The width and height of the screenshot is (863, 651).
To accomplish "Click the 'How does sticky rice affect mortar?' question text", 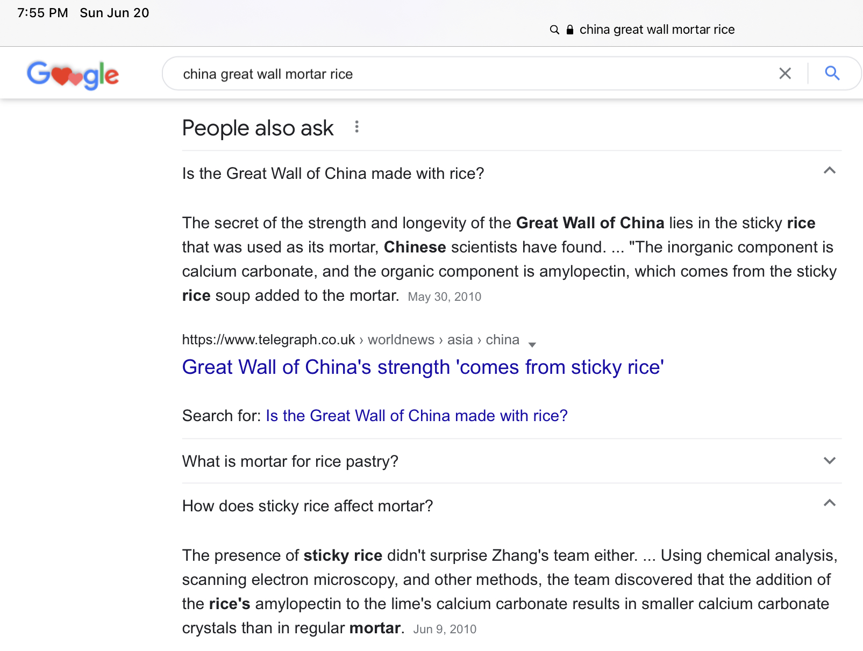I will point(307,506).
